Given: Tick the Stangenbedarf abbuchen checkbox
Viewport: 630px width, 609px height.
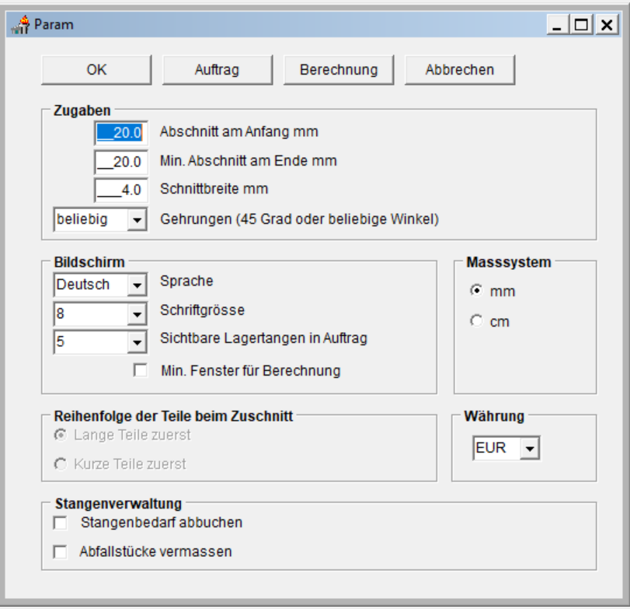Looking at the screenshot, I should pos(60,523).
